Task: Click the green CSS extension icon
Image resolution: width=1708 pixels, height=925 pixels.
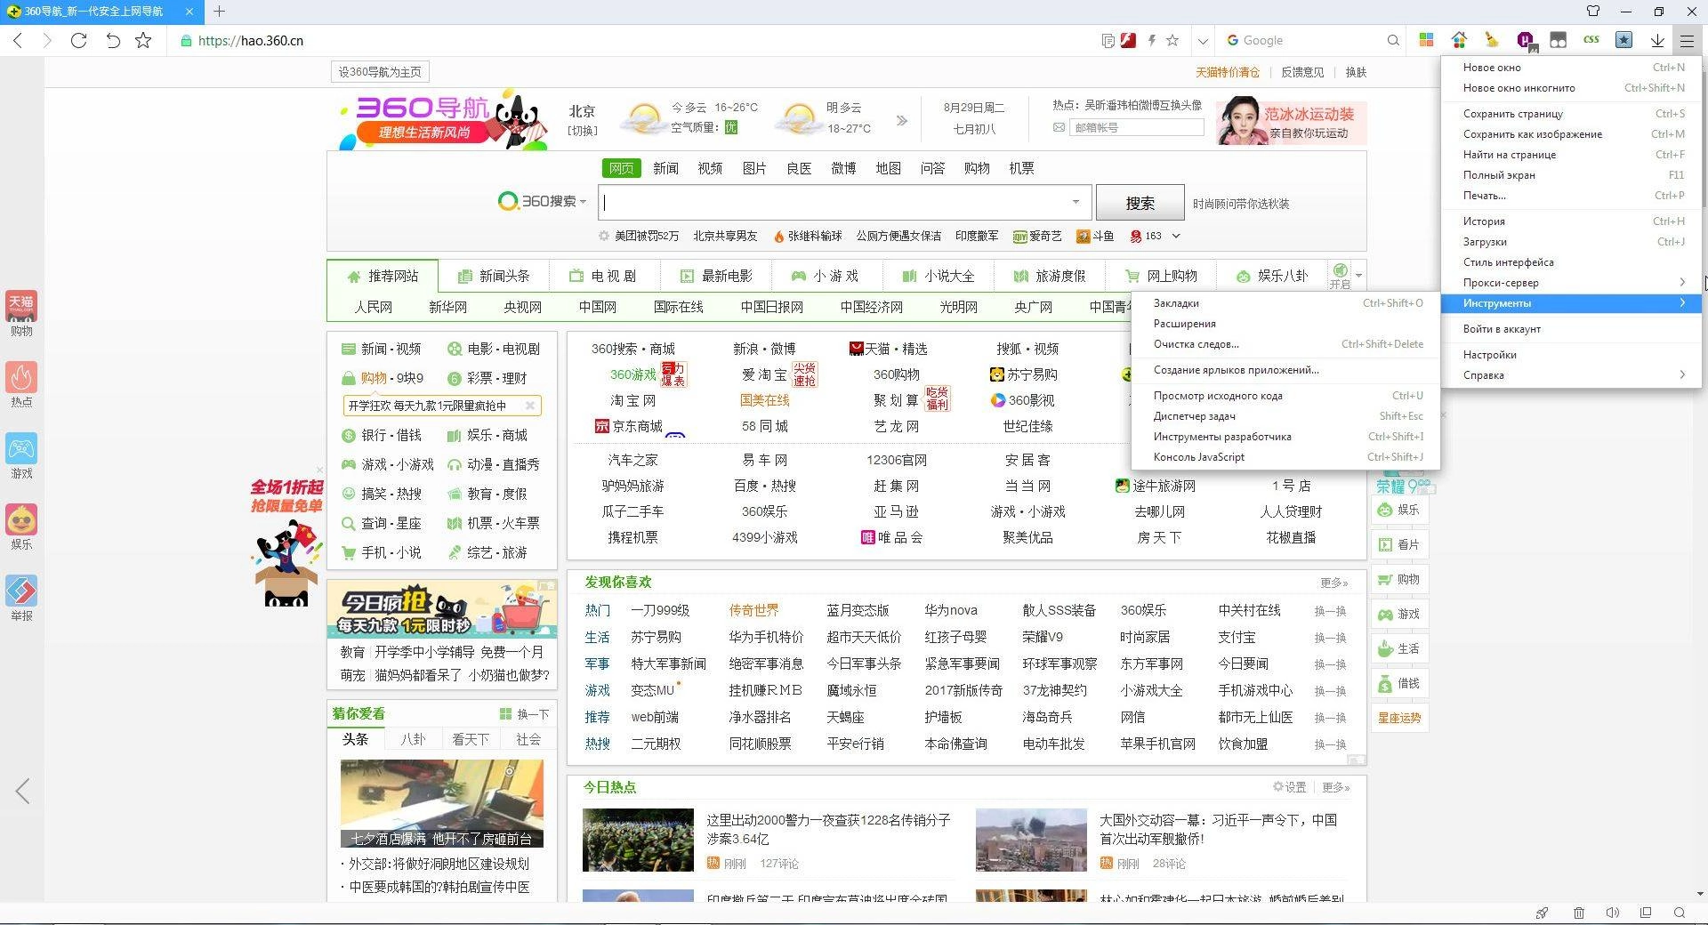Action: point(1591,40)
